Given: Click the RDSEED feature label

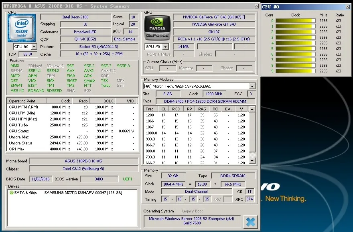Looking at the screenshot, I should (x=54, y=91).
